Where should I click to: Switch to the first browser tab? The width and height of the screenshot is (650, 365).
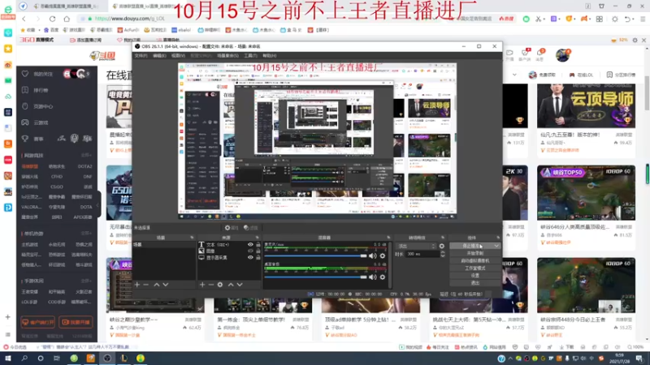[67, 6]
